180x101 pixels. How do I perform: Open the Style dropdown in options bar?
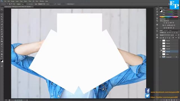[x=42, y=4]
